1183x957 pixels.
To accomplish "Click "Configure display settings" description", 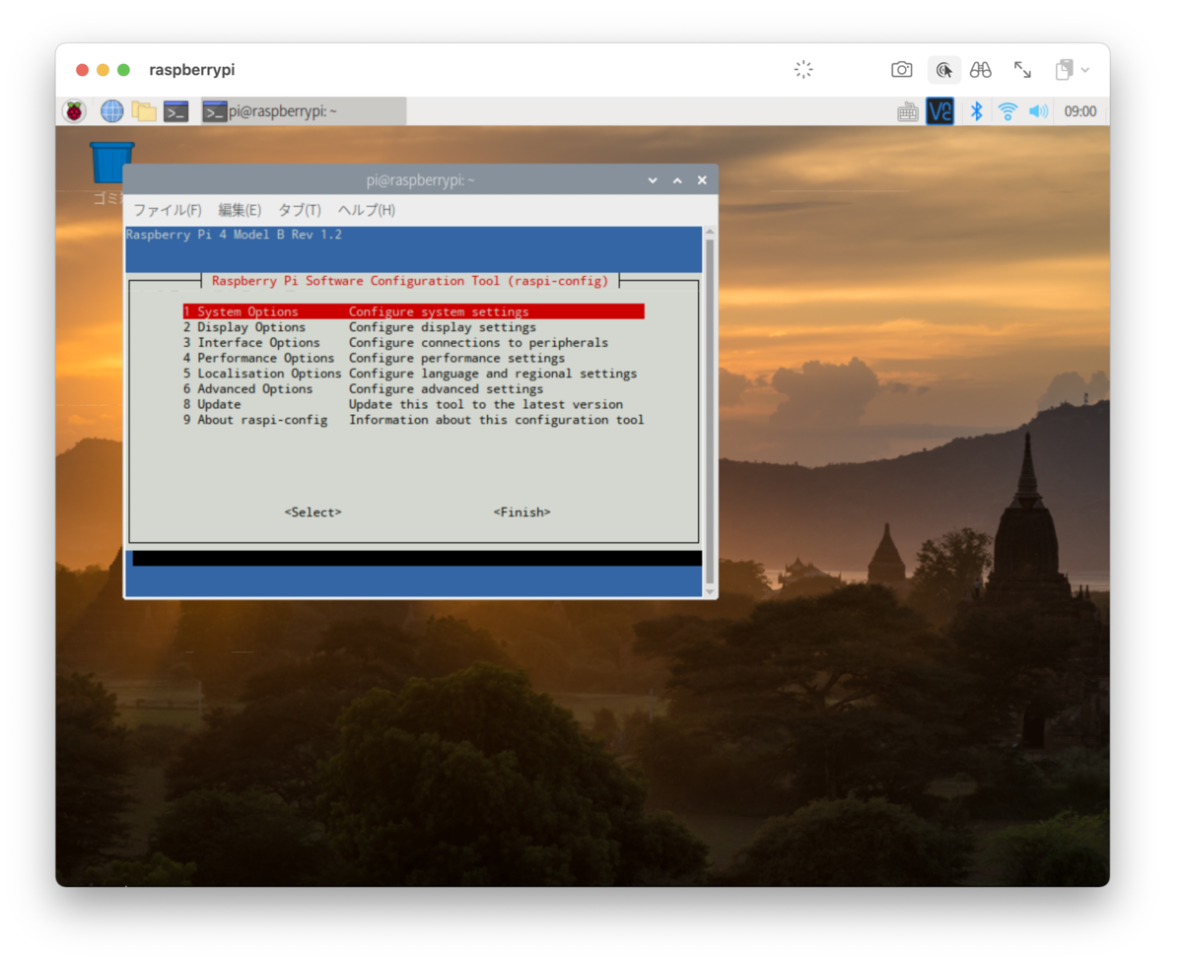I will coord(443,327).
